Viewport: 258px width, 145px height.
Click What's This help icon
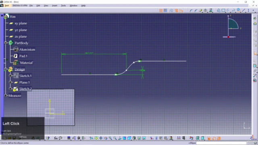pos(48,138)
